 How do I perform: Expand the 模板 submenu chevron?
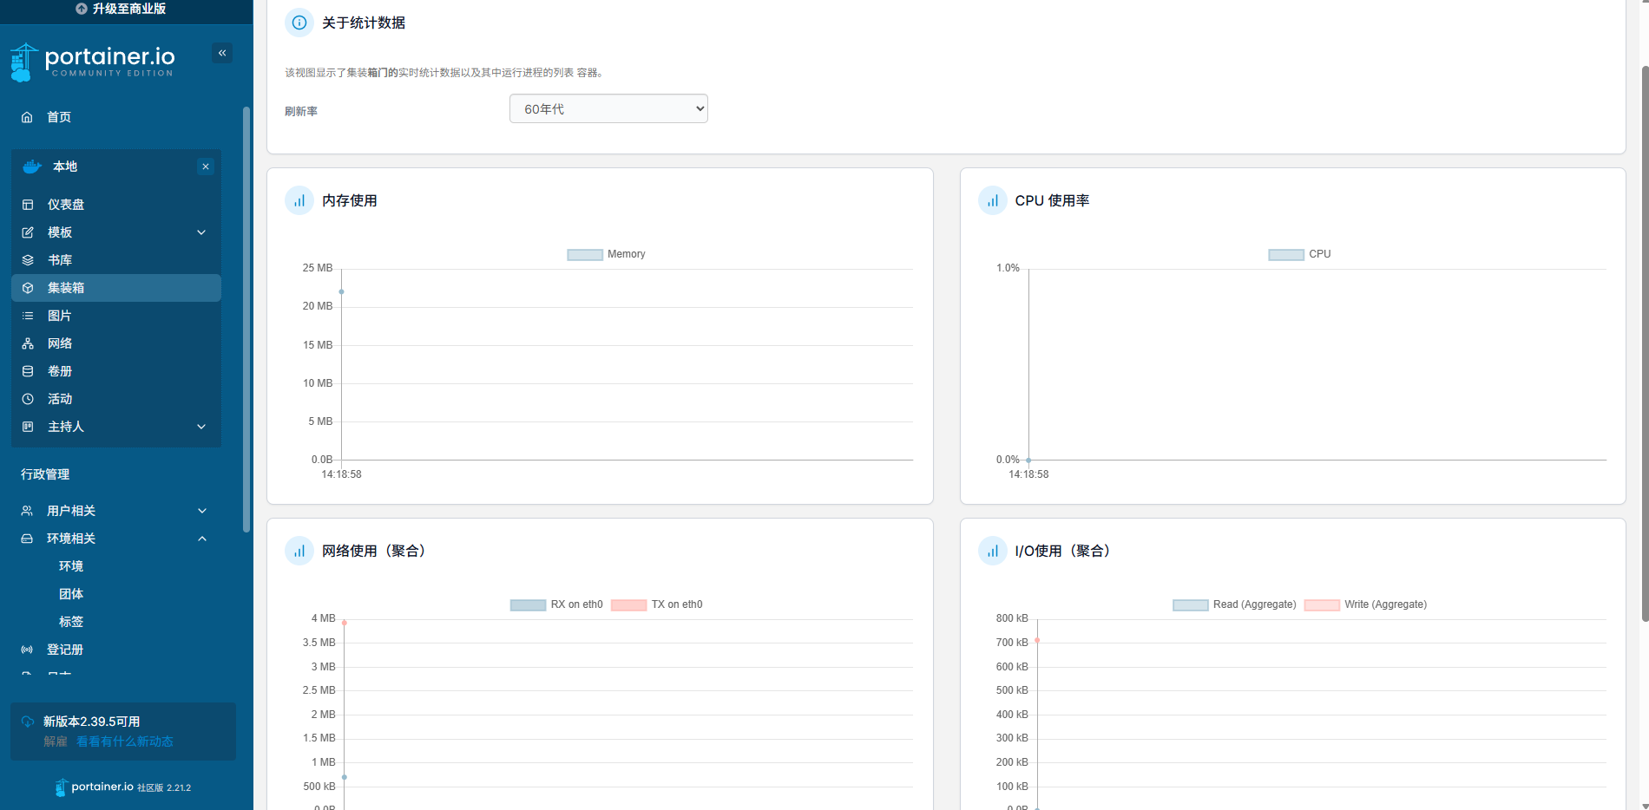click(x=201, y=232)
